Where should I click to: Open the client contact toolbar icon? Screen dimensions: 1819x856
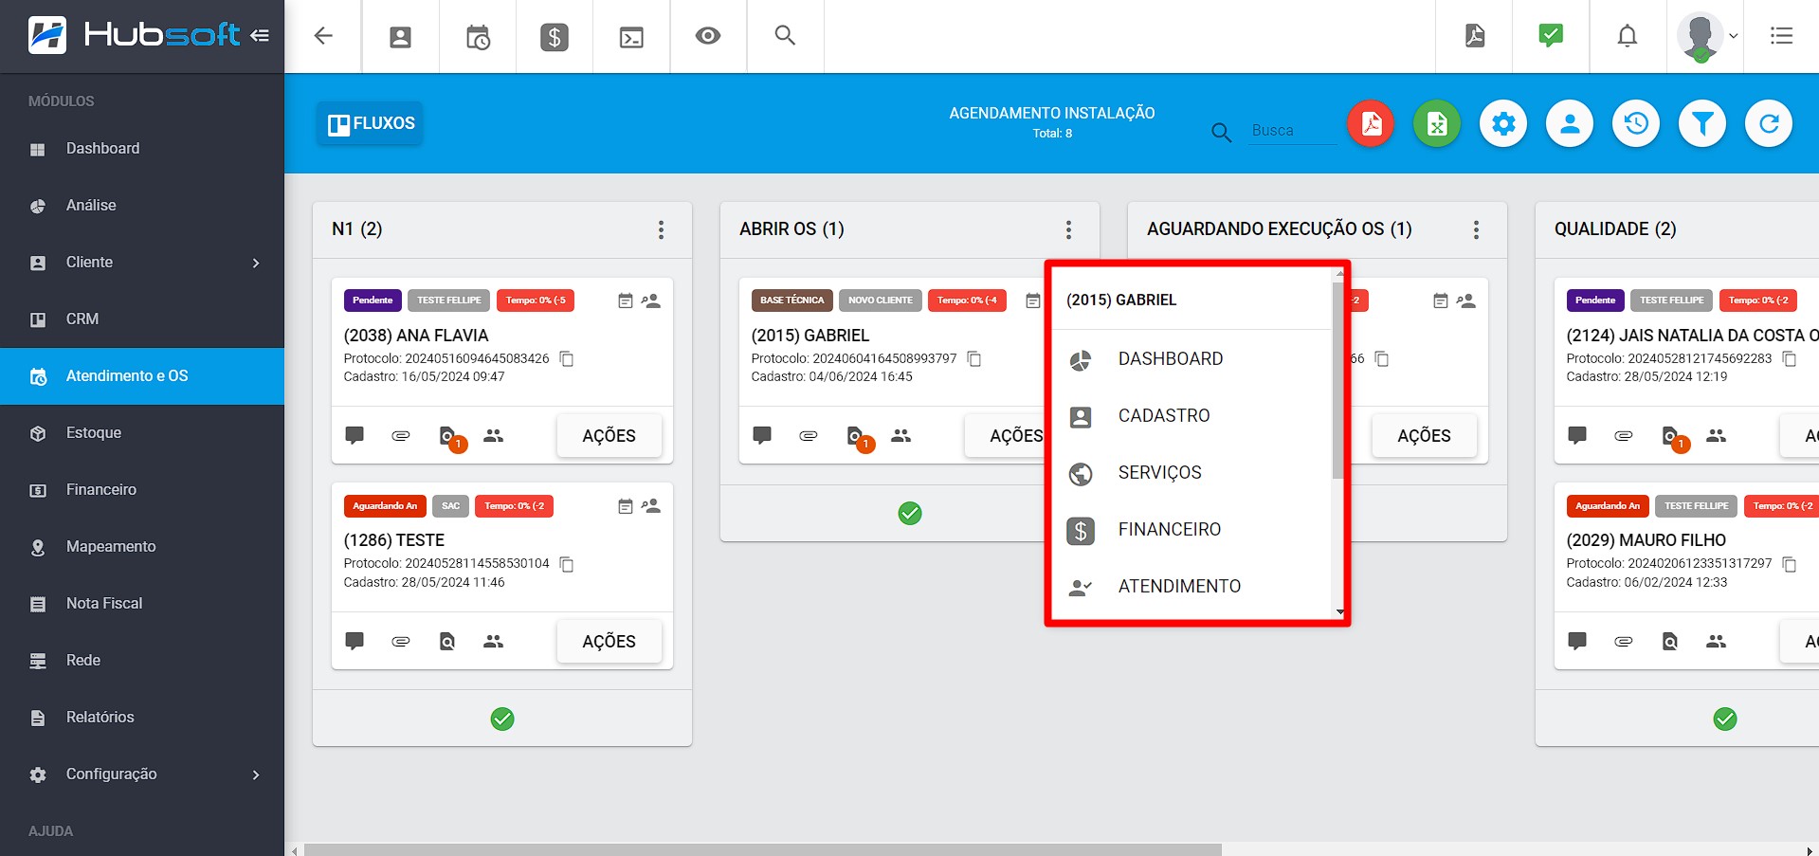click(401, 37)
